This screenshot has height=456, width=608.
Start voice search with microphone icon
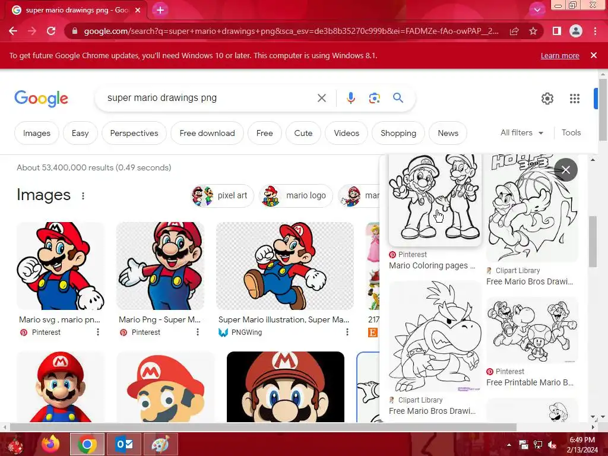pyautogui.click(x=351, y=98)
